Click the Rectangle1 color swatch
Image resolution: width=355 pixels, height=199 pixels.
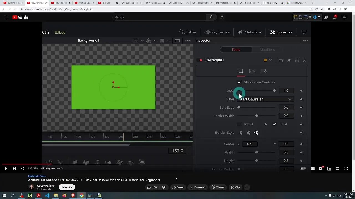click(x=265, y=60)
